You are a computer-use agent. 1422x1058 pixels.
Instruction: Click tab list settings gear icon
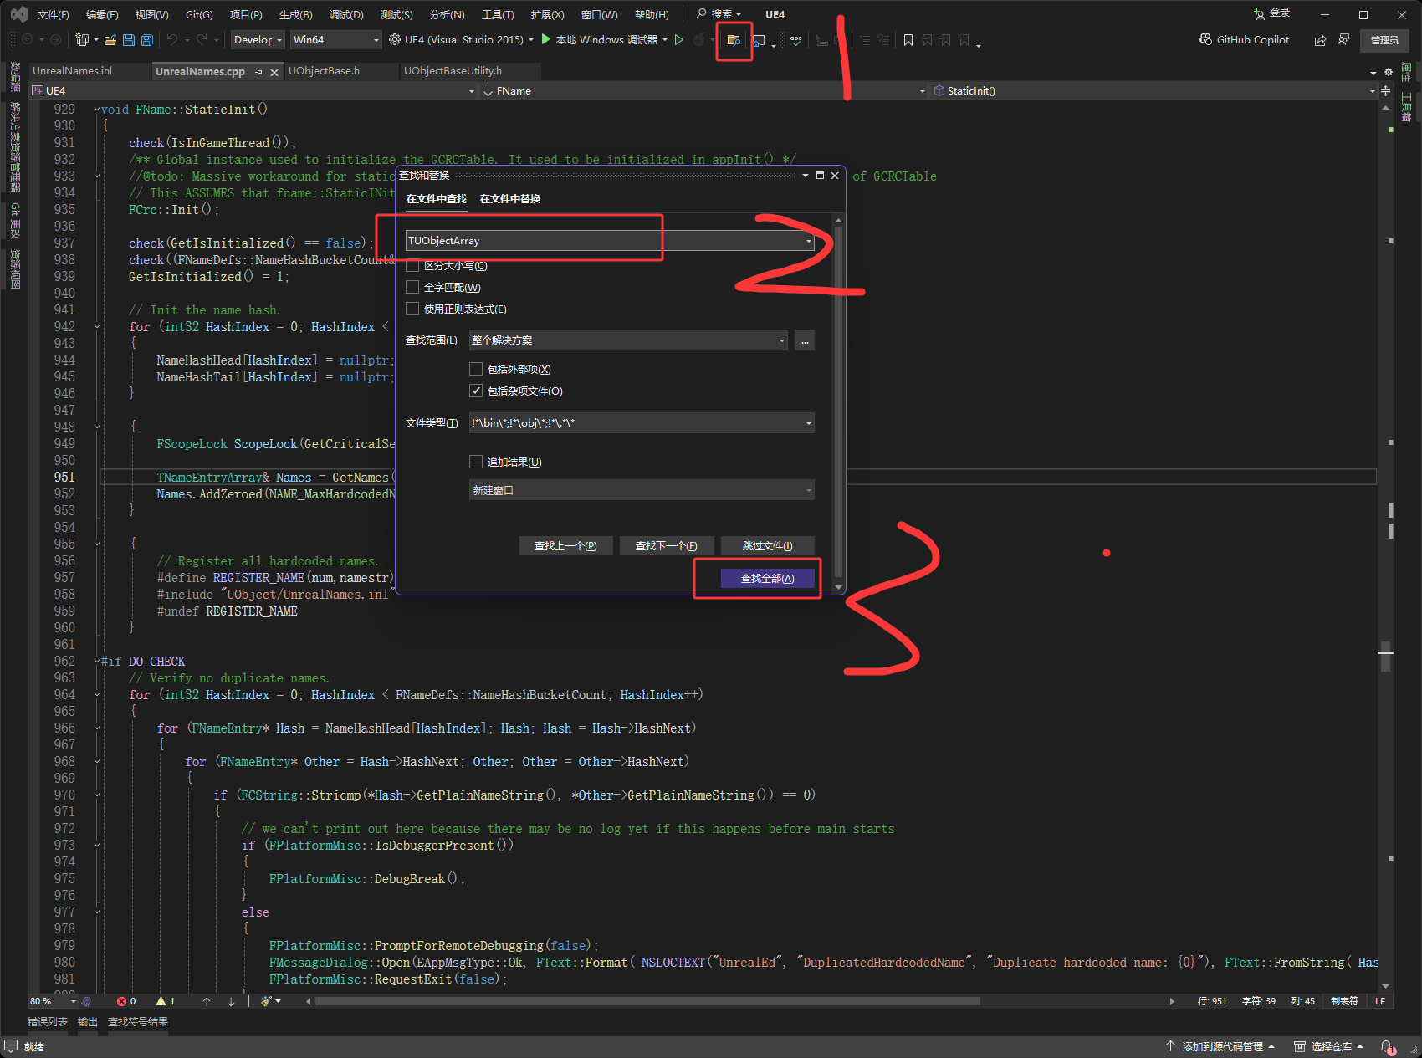[1389, 72]
